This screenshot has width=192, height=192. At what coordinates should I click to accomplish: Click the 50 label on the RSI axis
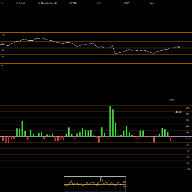tap(3, 50)
